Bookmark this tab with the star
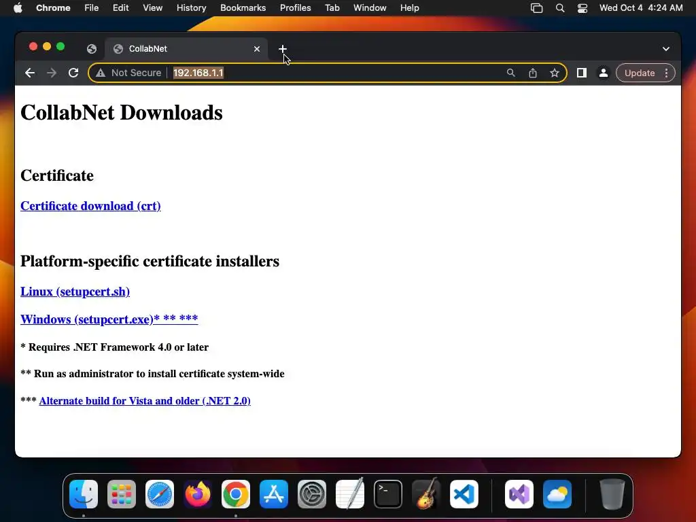 pyautogui.click(x=555, y=73)
